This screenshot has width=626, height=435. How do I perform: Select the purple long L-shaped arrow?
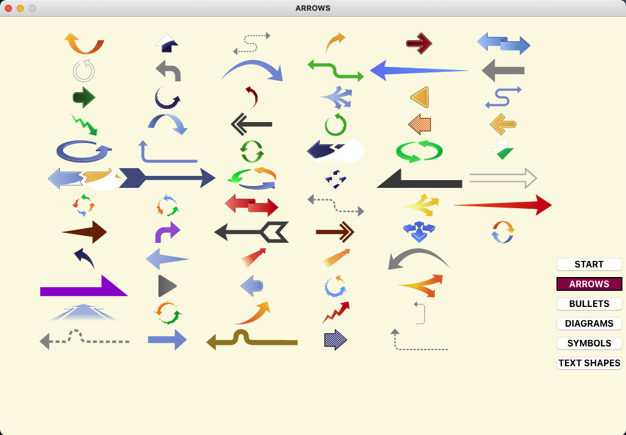[x=84, y=285]
